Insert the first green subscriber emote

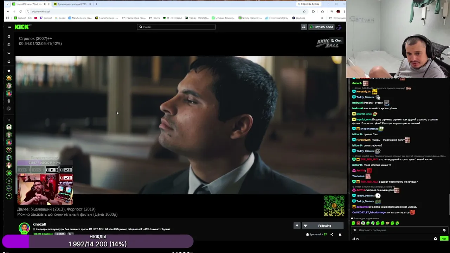tap(353, 223)
